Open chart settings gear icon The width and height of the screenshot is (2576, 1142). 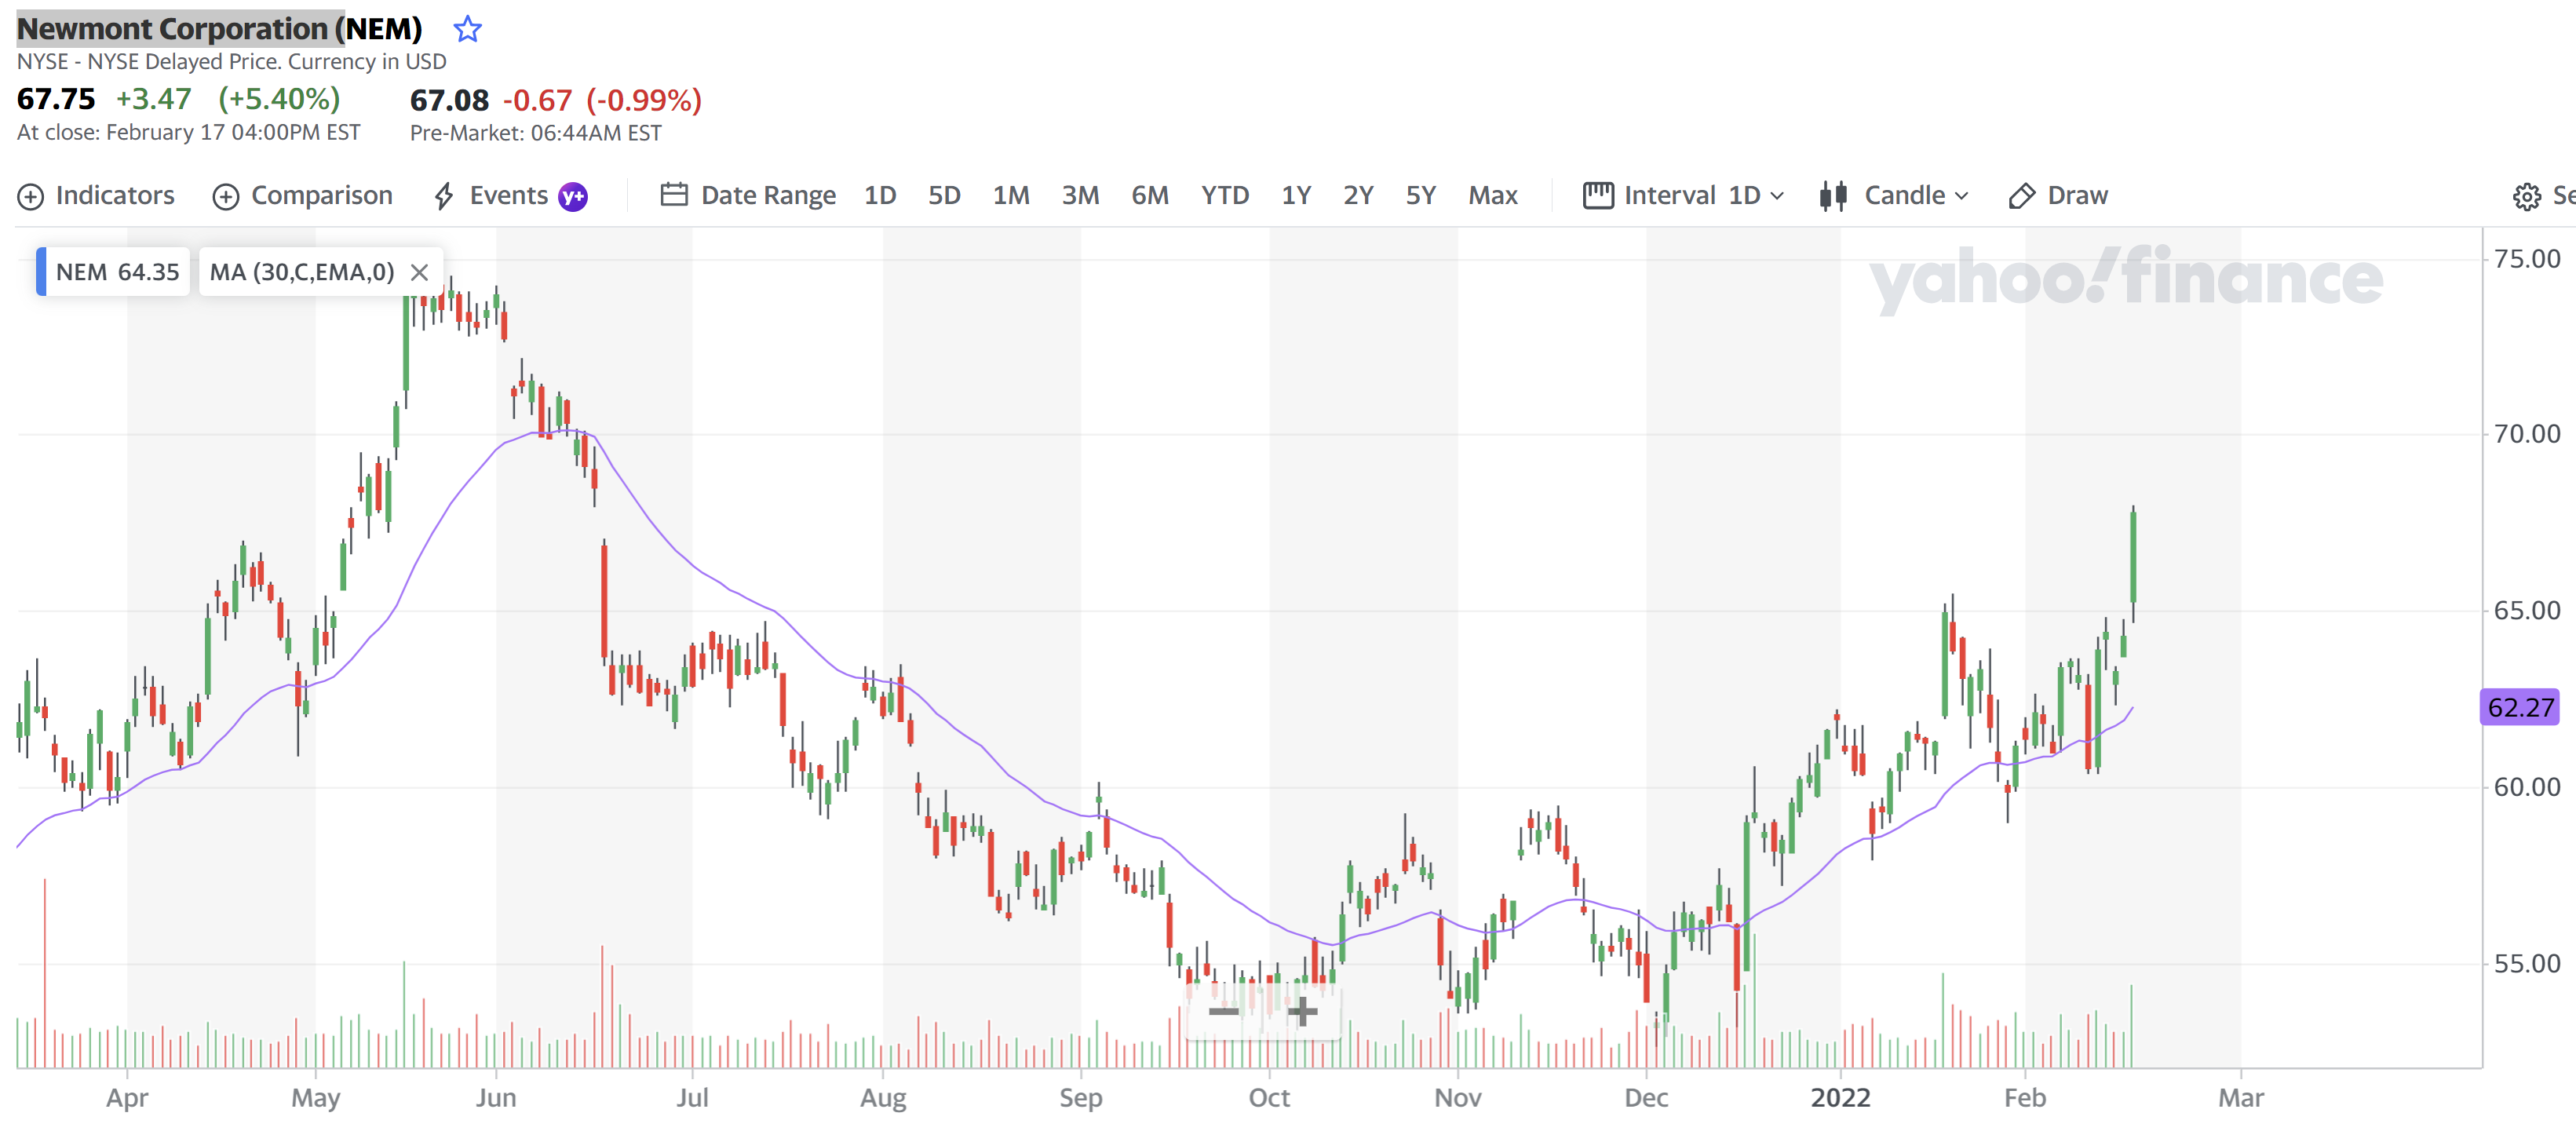(2526, 197)
